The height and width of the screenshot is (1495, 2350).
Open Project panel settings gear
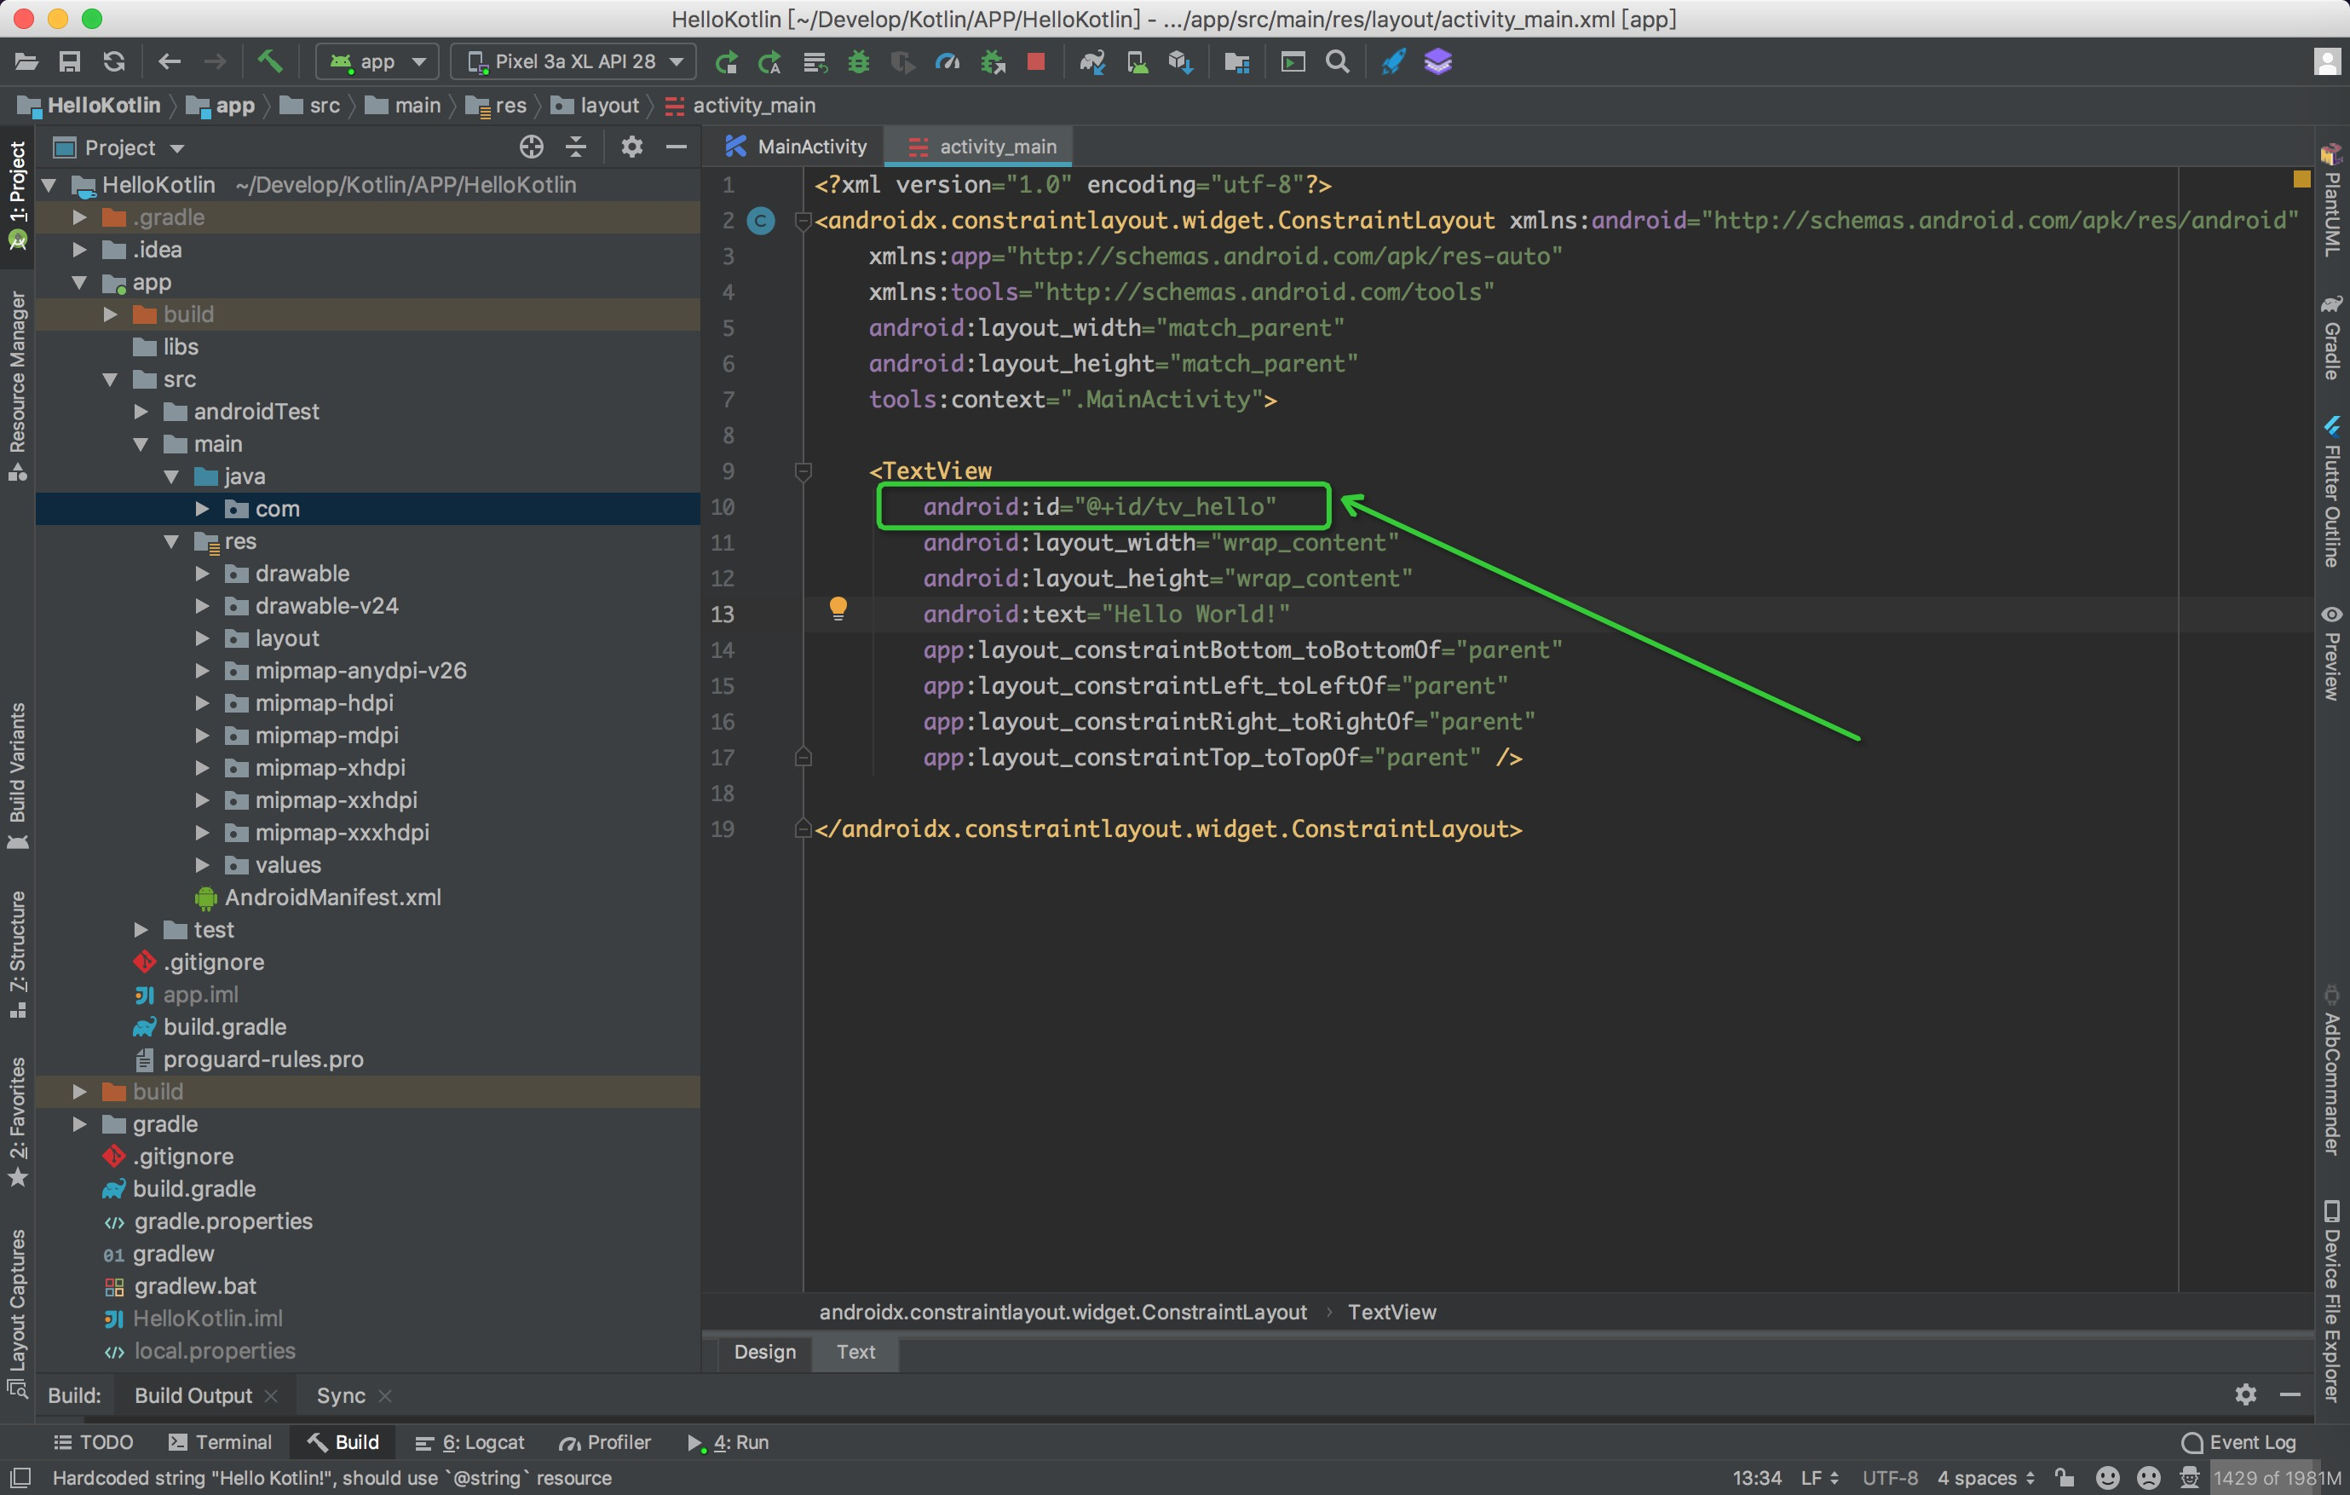click(632, 147)
